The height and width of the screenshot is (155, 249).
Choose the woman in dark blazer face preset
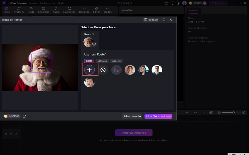[x=143, y=70]
